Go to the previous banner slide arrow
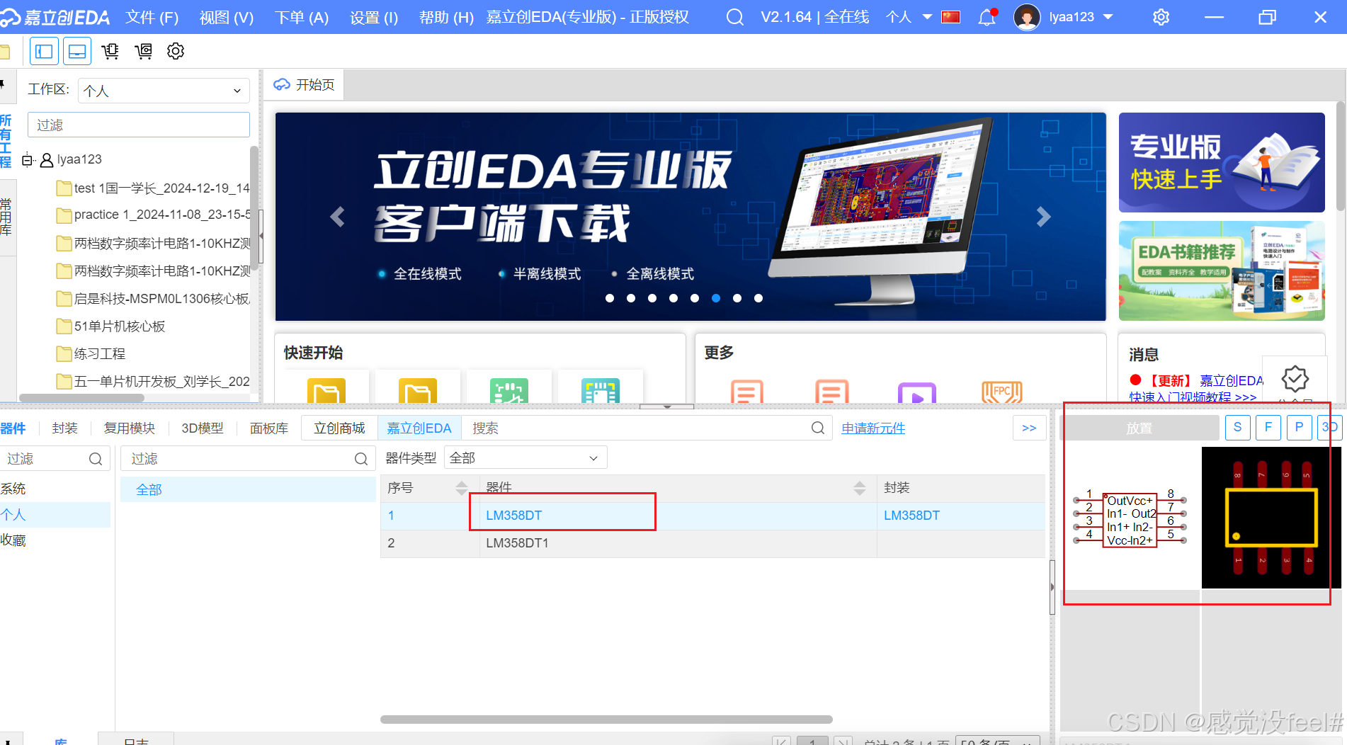This screenshot has height=745, width=1347. click(338, 217)
